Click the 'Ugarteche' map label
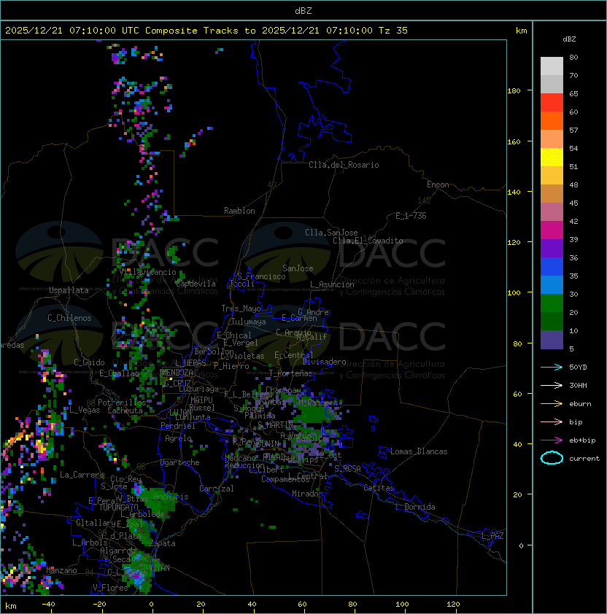The height and width of the screenshot is (614, 607). pos(180,462)
